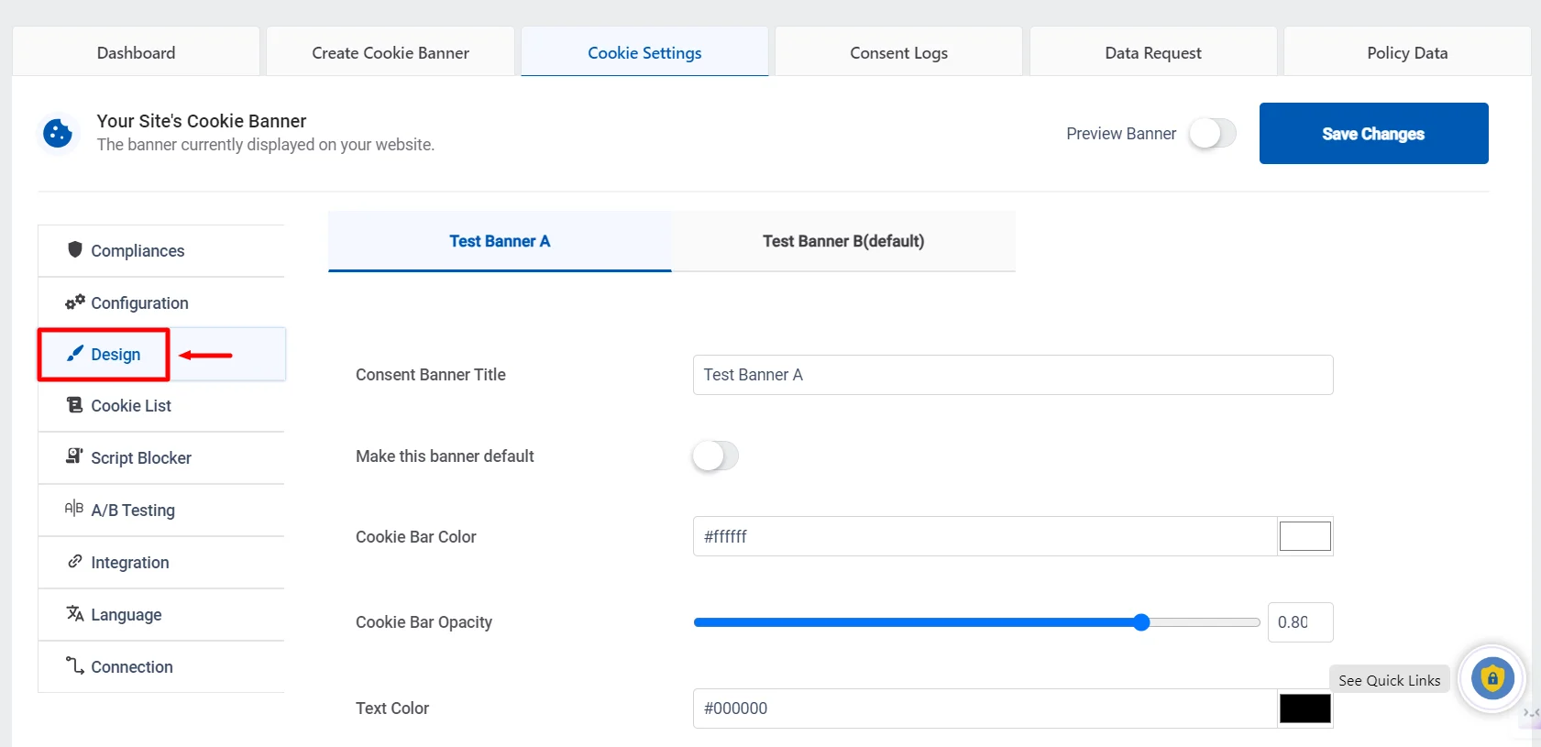Open the shield lock quick links button
This screenshot has width=1541, height=747.
coord(1491,679)
